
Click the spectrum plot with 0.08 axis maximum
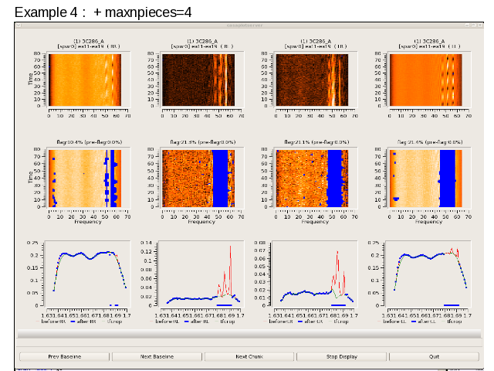click(x=314, y=274)
